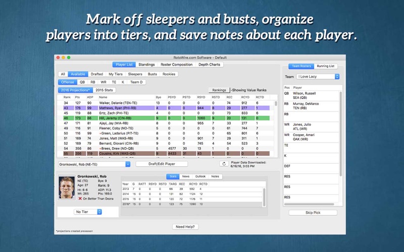Click the red X bust marker icon
The image size is (404, 252).
pos(80,199)
